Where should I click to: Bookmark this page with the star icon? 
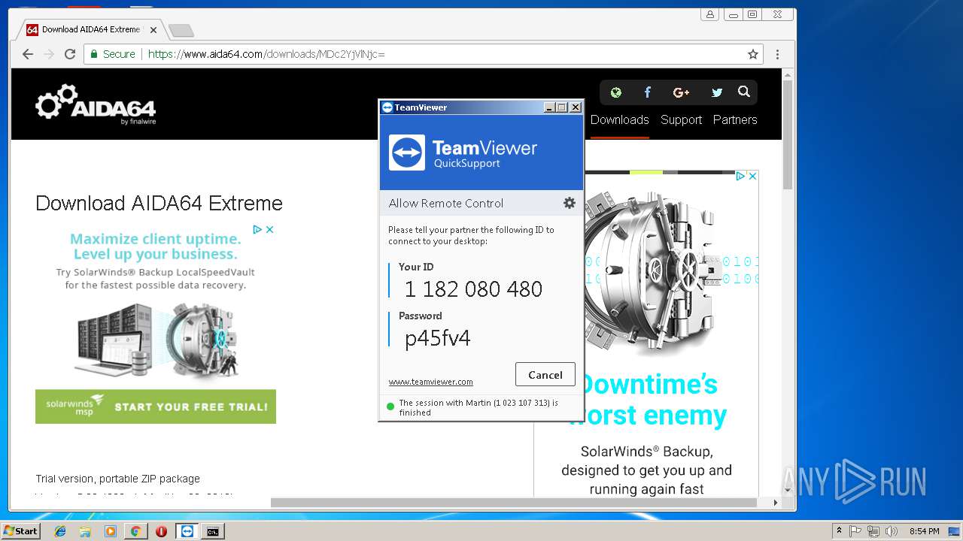(x=752, y=54)
